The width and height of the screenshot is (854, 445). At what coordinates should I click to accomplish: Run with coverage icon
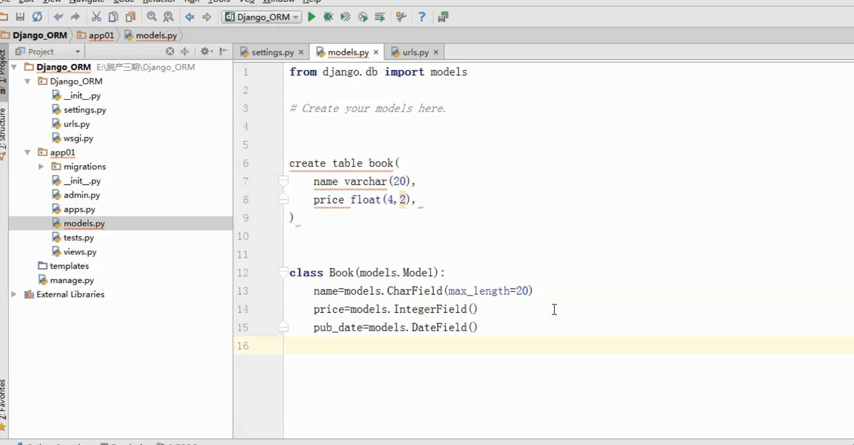pos(346,17)
